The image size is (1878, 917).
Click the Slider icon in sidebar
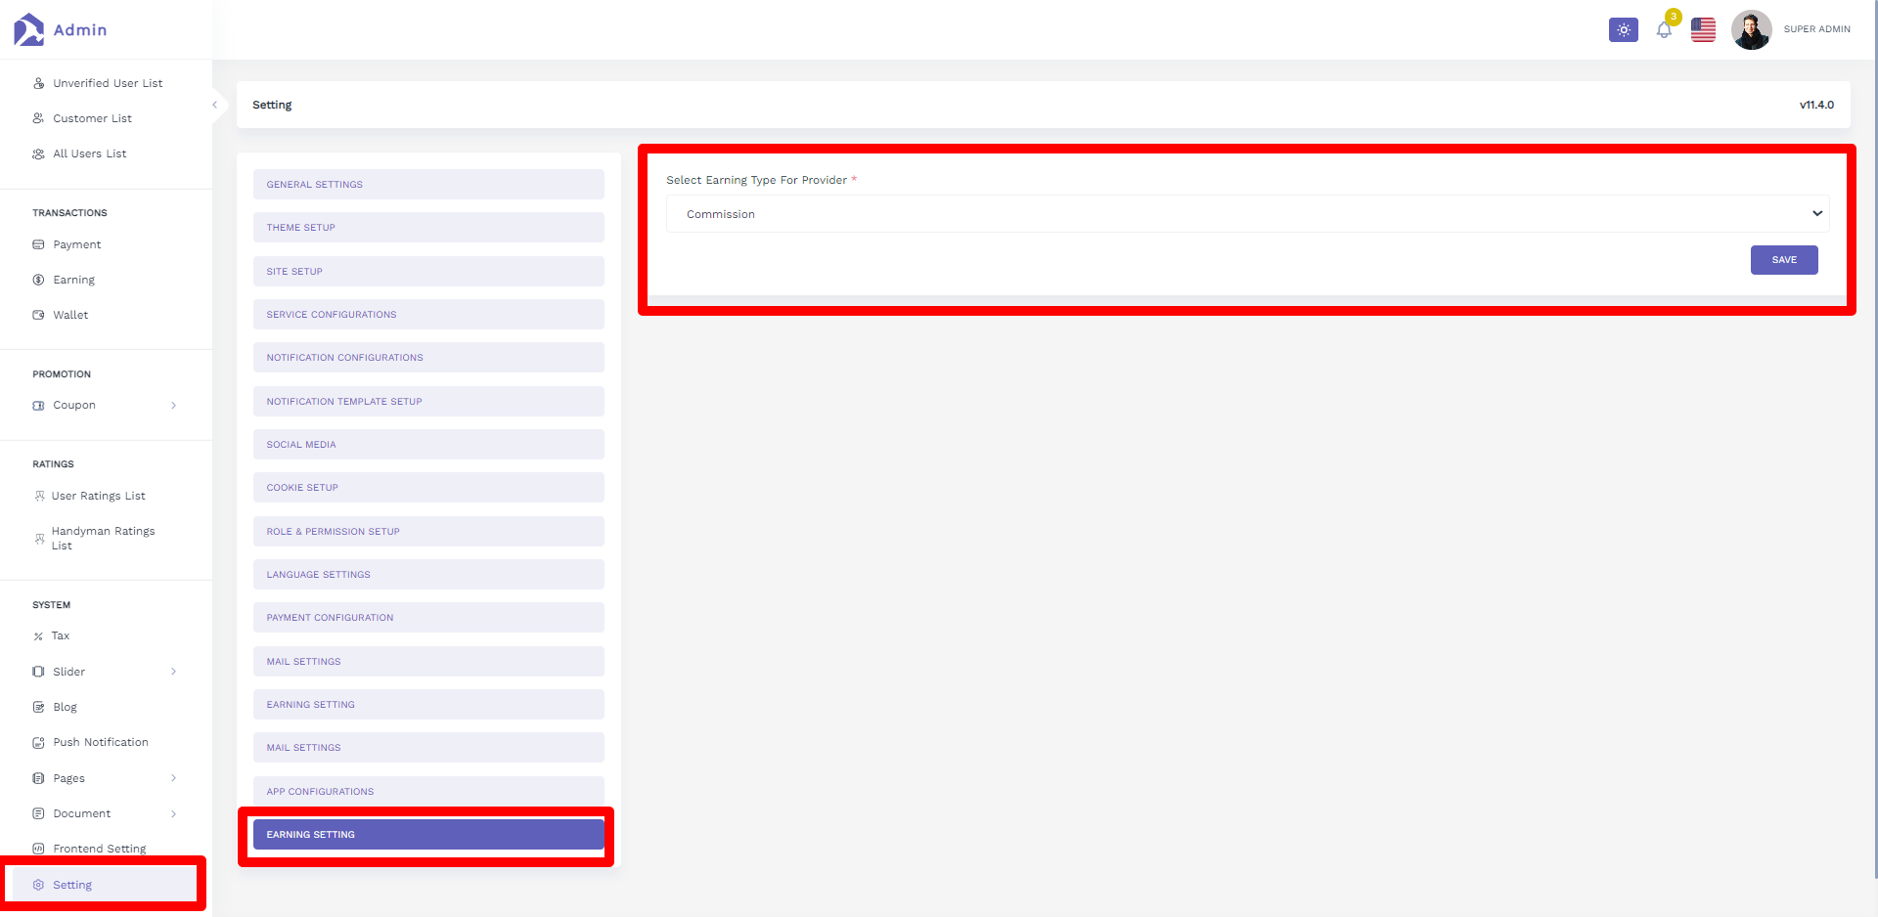[39, 672]
